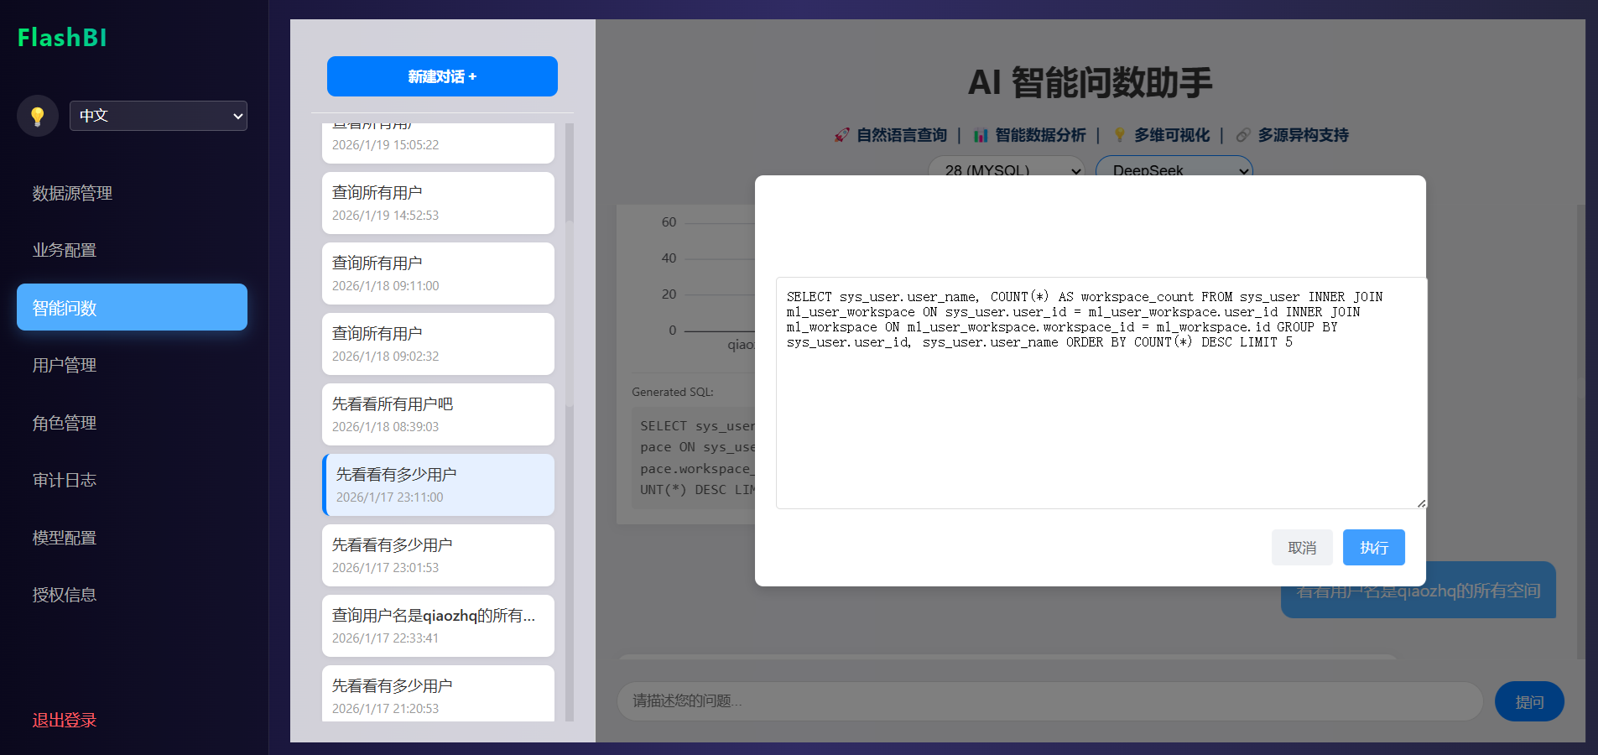Open the 中文 language dropdown
Screen dimensions: 1598x755
[x=159, y=116]
